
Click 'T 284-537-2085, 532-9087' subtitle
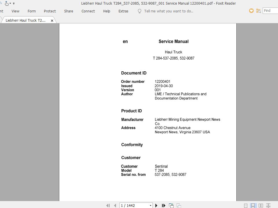pyautogui.click(x=174, y=58)
